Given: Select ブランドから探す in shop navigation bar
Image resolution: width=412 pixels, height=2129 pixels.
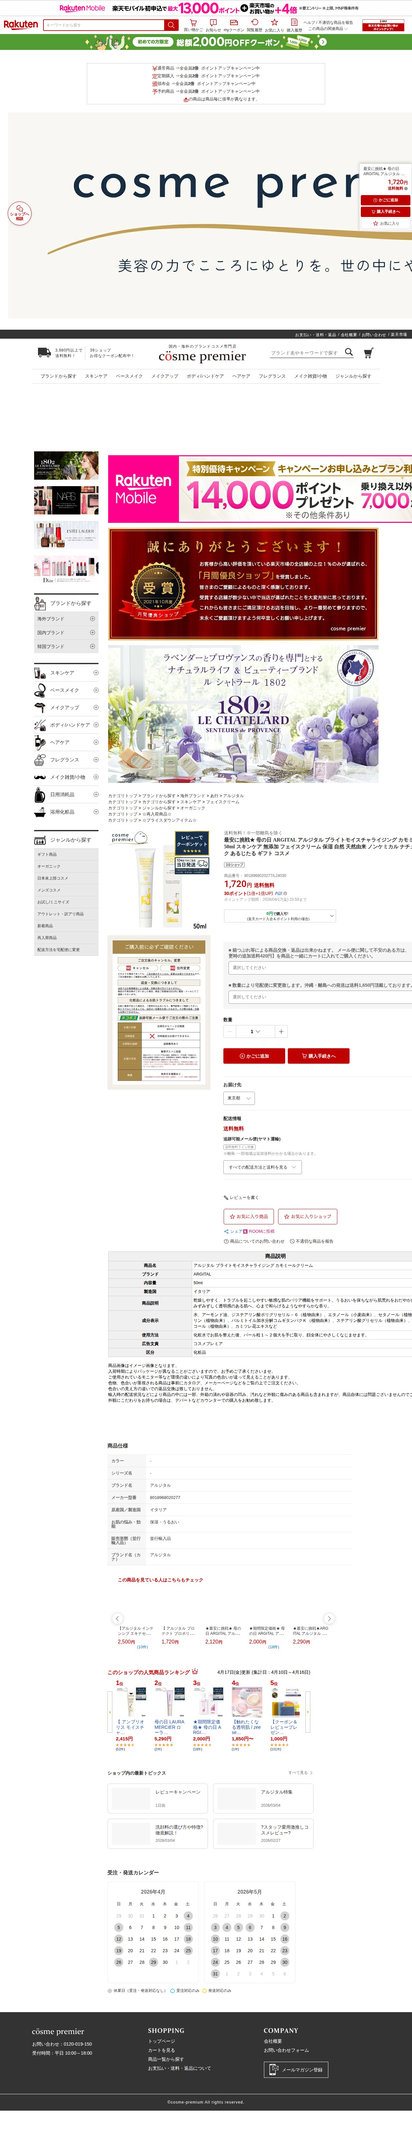Looking at the screenshot, I should click(x=59, y=376).
